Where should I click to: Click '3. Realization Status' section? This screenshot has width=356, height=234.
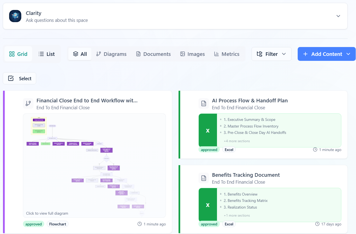[240, 207]
